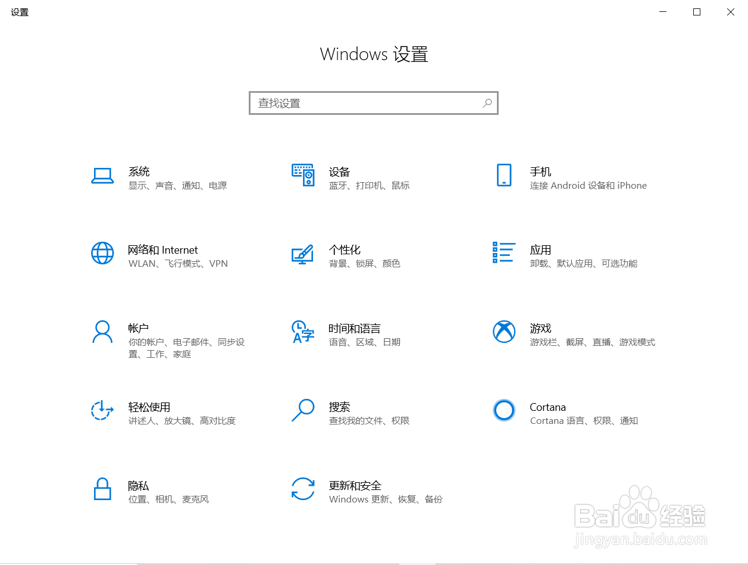Open the 系统 settings heading
The width and height of the screenshot is (748, 565).
coord(139,171)
